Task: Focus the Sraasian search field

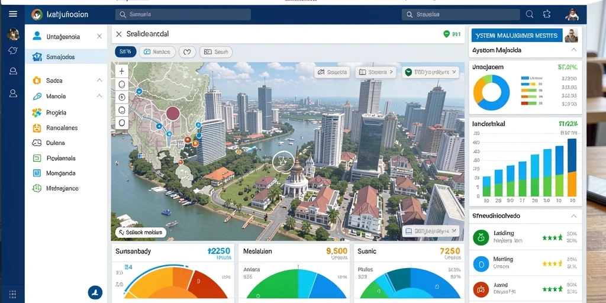Action: click(460, 14)
